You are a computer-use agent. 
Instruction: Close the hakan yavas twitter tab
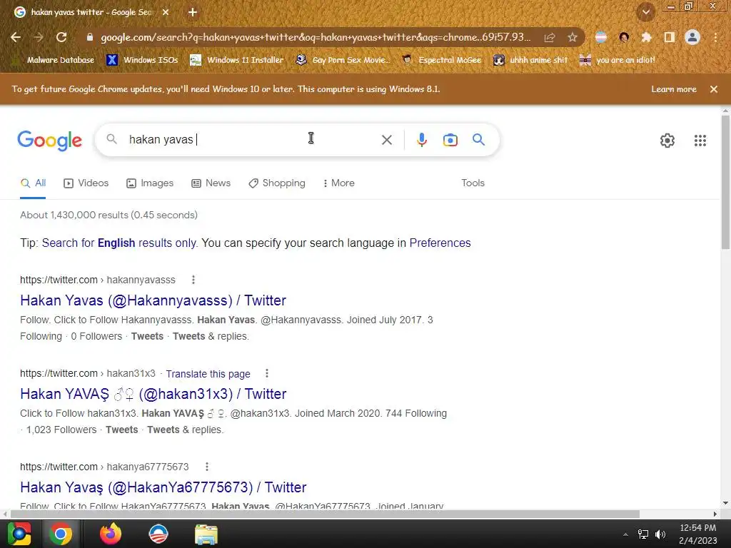(x=166, y=12)
